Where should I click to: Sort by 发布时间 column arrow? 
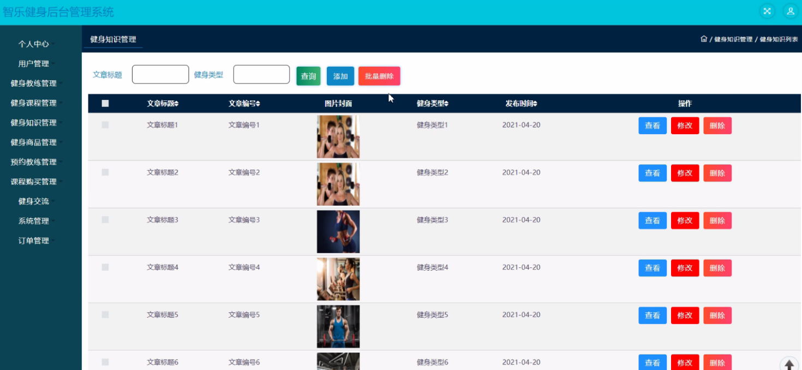coord(535,104)
